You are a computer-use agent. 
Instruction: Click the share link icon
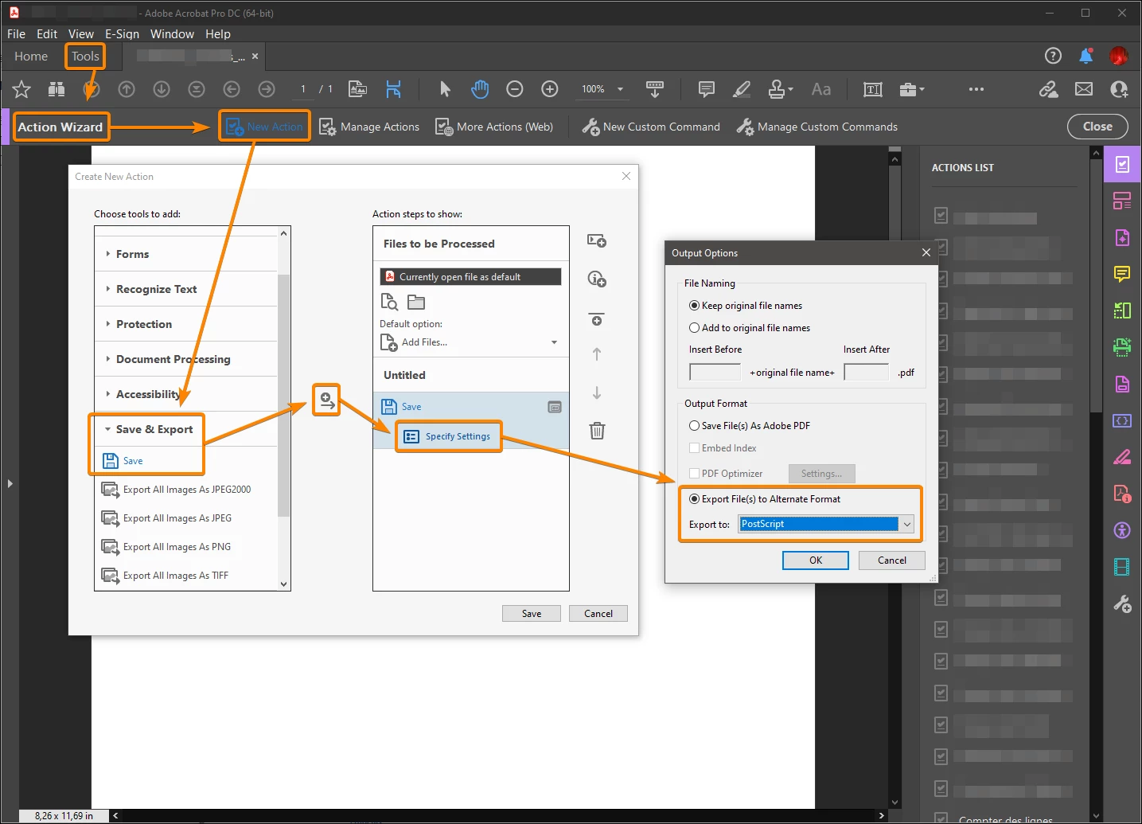tap(1048, 89)
